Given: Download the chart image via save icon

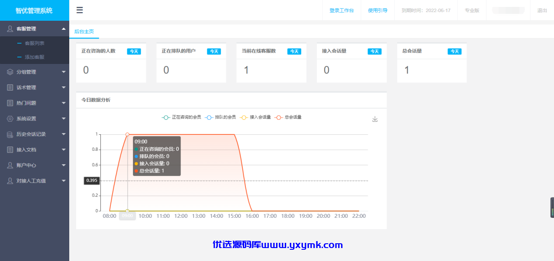Looking at the screenshot, I should point(375,119).
